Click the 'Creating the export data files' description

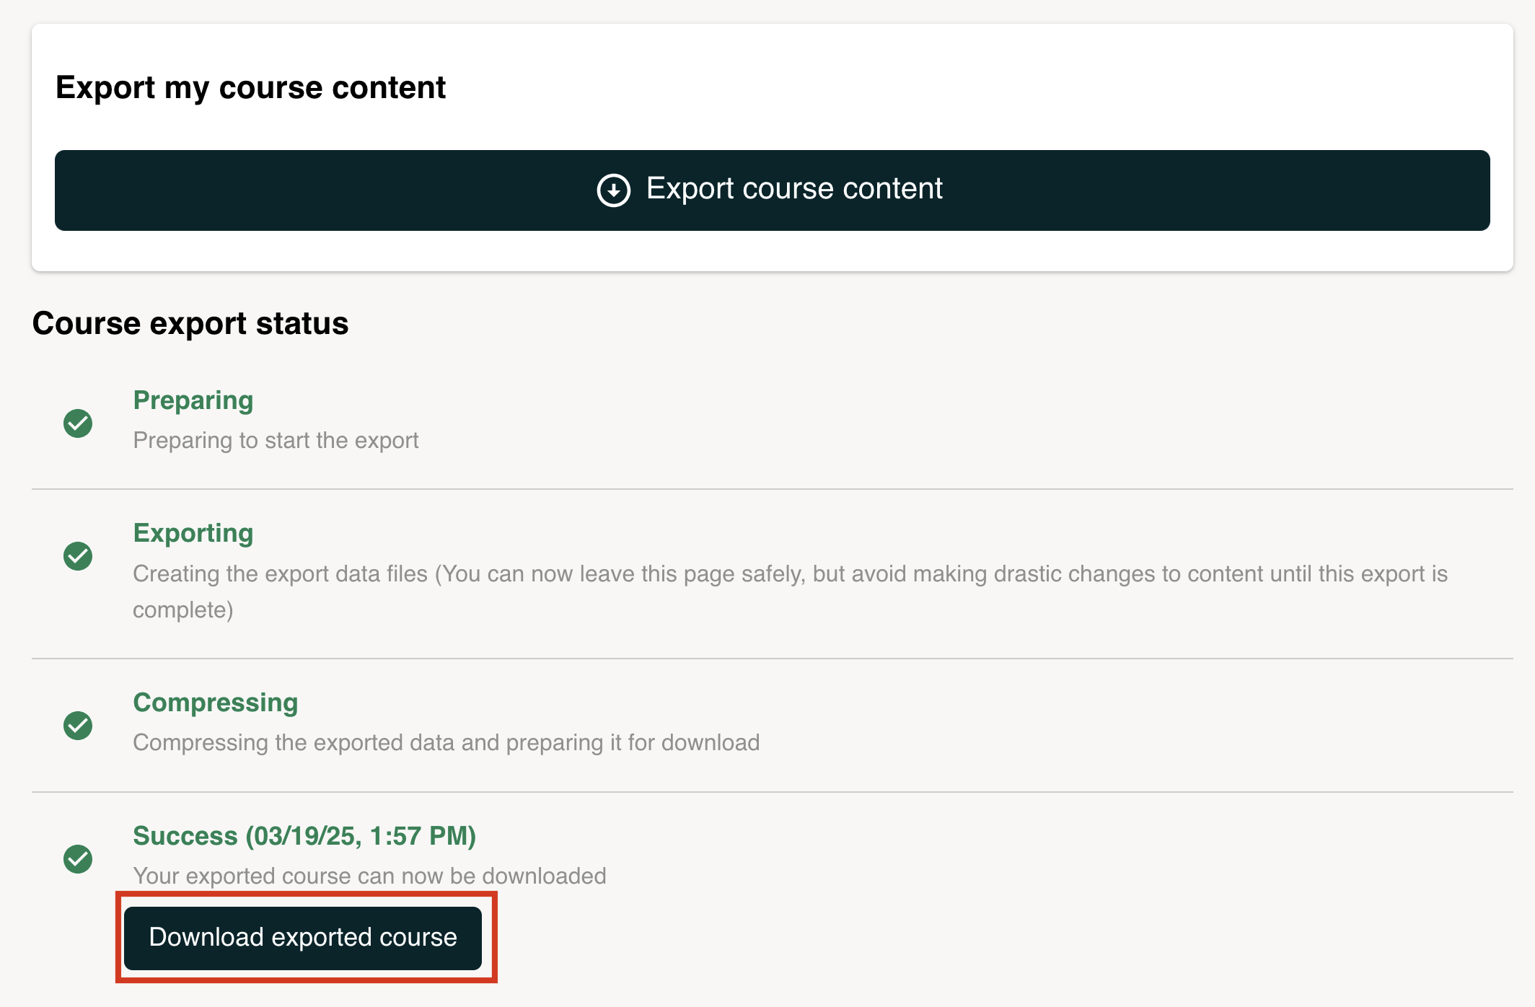tap(789, 574)
